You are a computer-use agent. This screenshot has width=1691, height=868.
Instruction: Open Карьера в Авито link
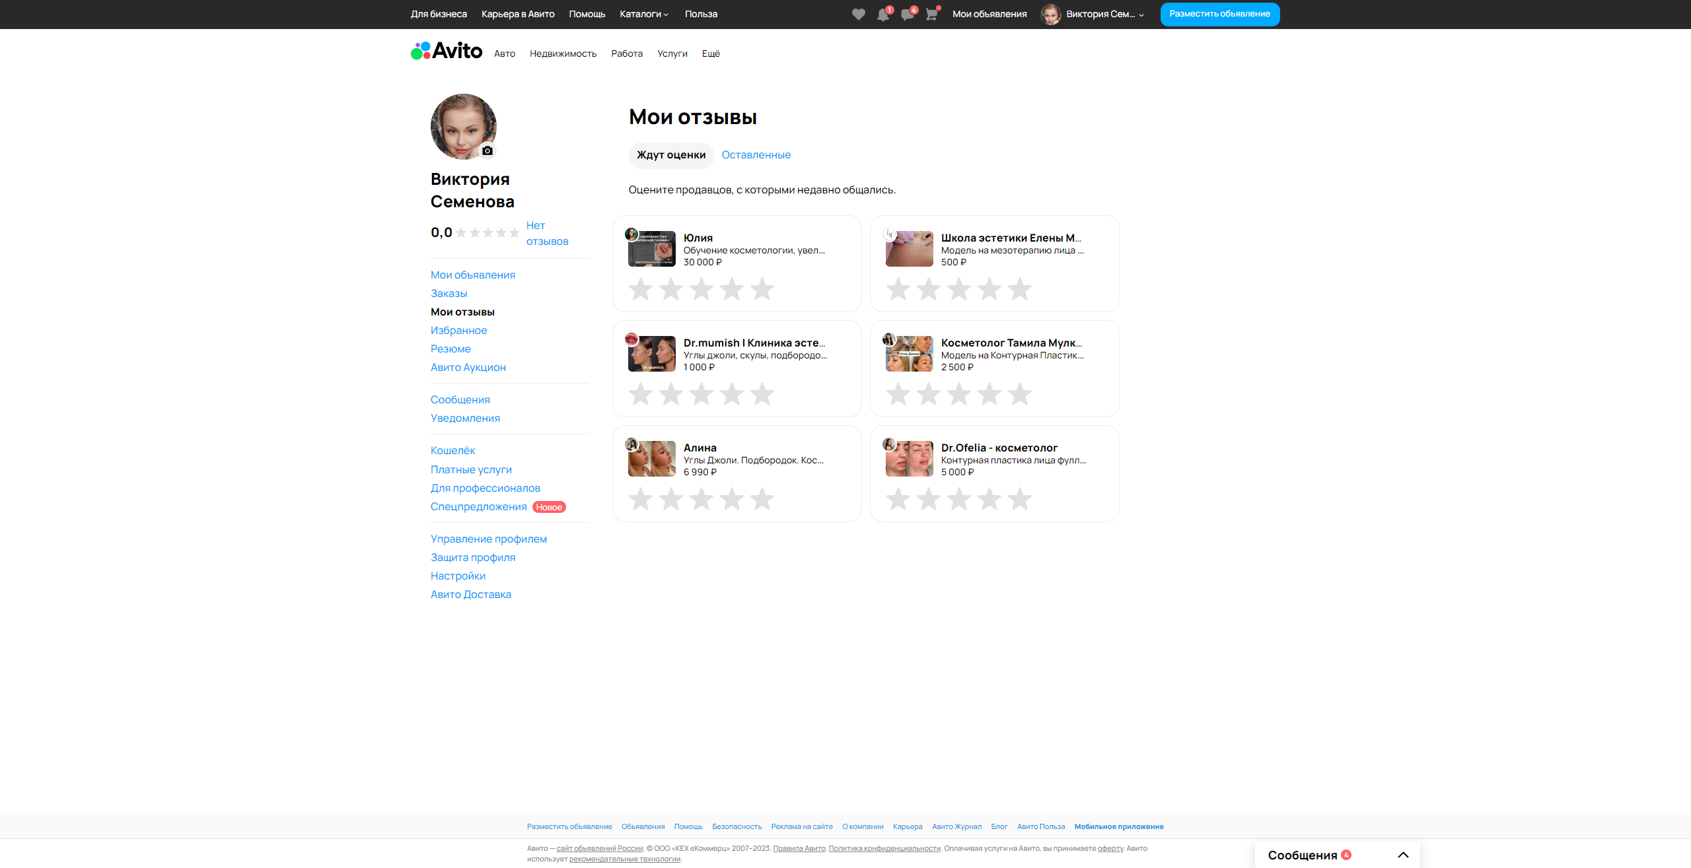(518, 14)
